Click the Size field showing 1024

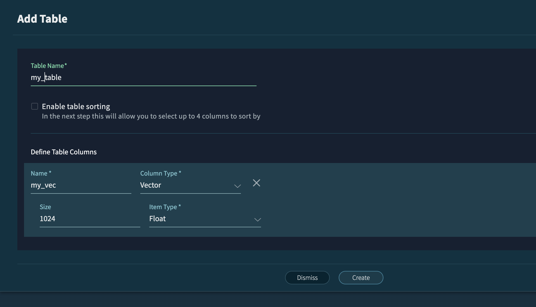[x=89, y=219]
